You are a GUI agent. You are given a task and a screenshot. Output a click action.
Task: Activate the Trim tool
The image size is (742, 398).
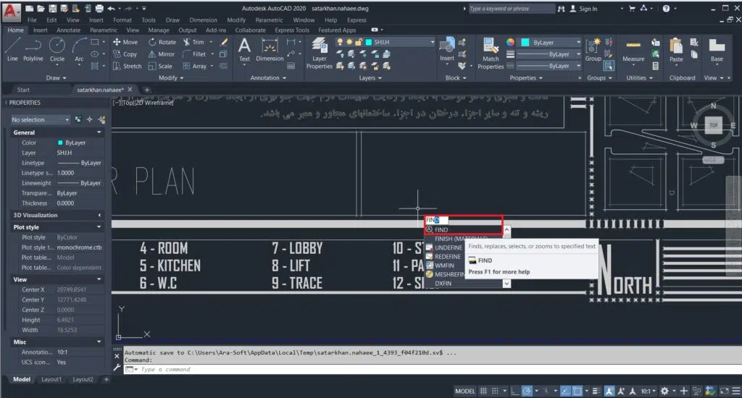pyautogui.click(x=193, y=42)
